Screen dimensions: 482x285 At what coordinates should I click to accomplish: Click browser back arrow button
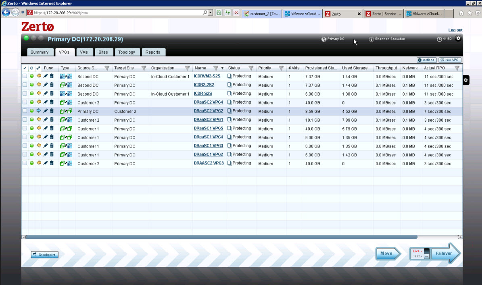pyautogui.click(x=6, y=12)
